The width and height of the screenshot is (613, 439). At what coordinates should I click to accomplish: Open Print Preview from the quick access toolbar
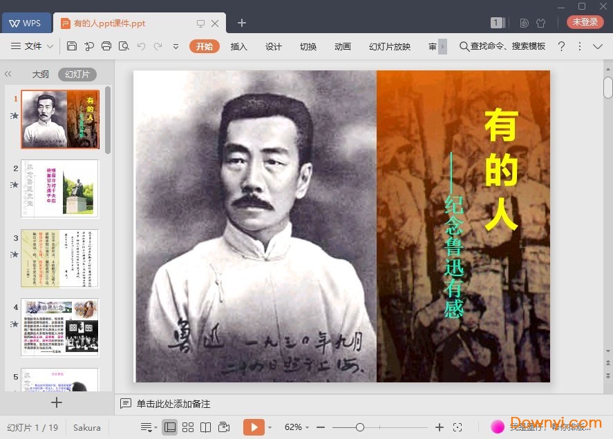pyautogui.click(x=124, y=46)
